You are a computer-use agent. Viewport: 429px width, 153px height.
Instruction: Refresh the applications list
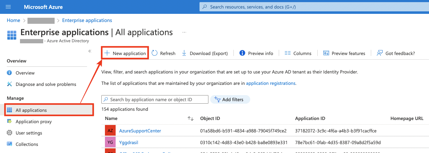164,53
